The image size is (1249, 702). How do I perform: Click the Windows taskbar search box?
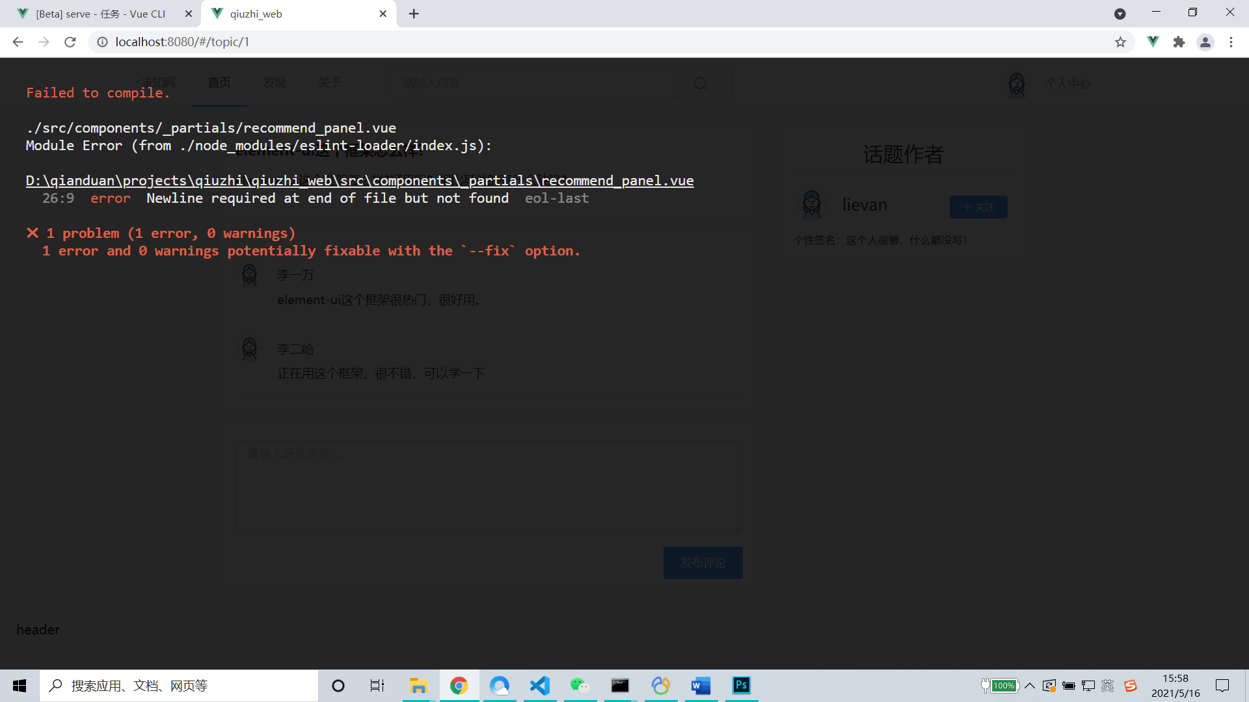(x=179, y=686)
